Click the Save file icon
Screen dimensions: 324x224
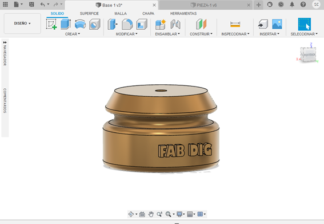click(31, 5)
